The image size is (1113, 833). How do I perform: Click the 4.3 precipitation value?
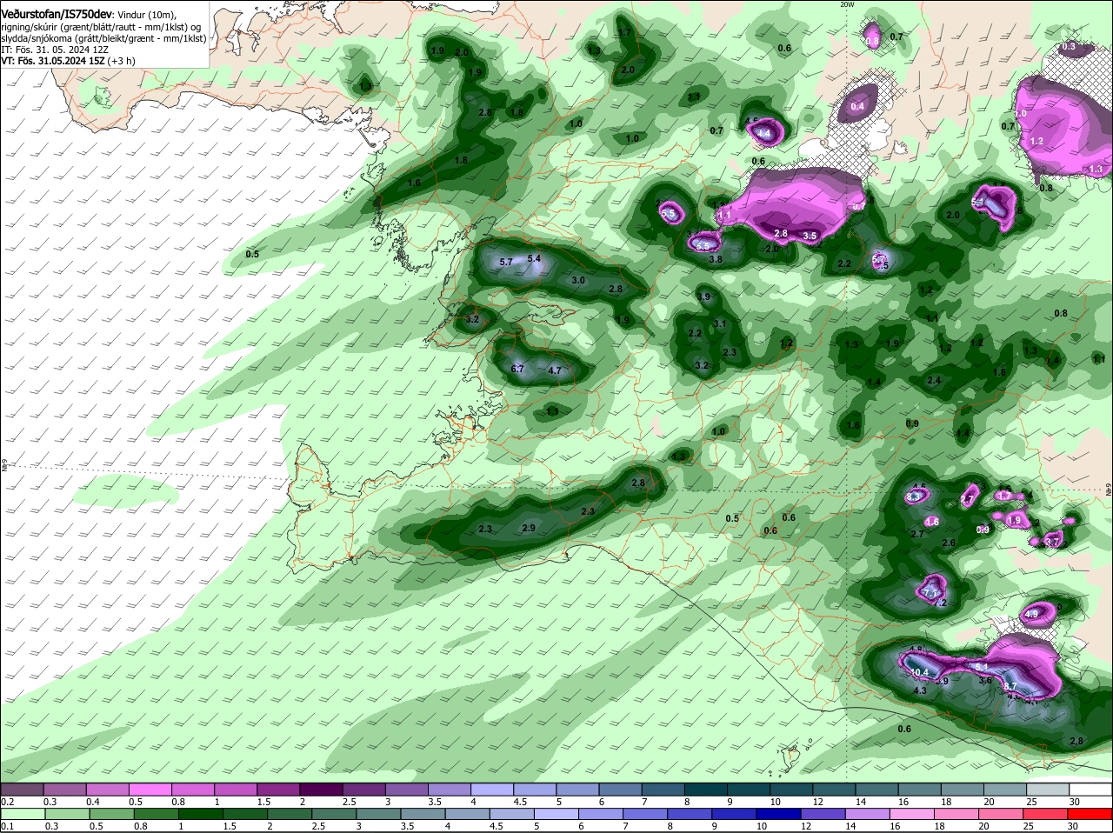tap(920, 690)
